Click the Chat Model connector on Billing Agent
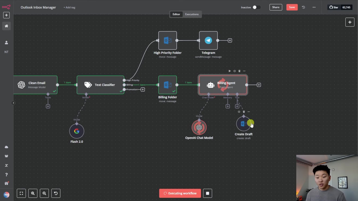The width and height of the screenshot is (358, 201). (209, 94)
